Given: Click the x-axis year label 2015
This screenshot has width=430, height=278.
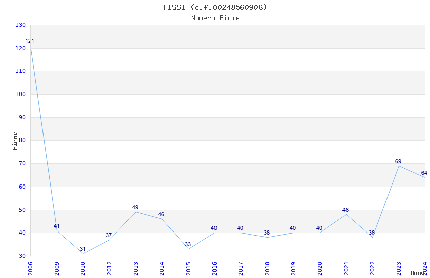Looking at the screenshot, I should (x=188, y=268).
